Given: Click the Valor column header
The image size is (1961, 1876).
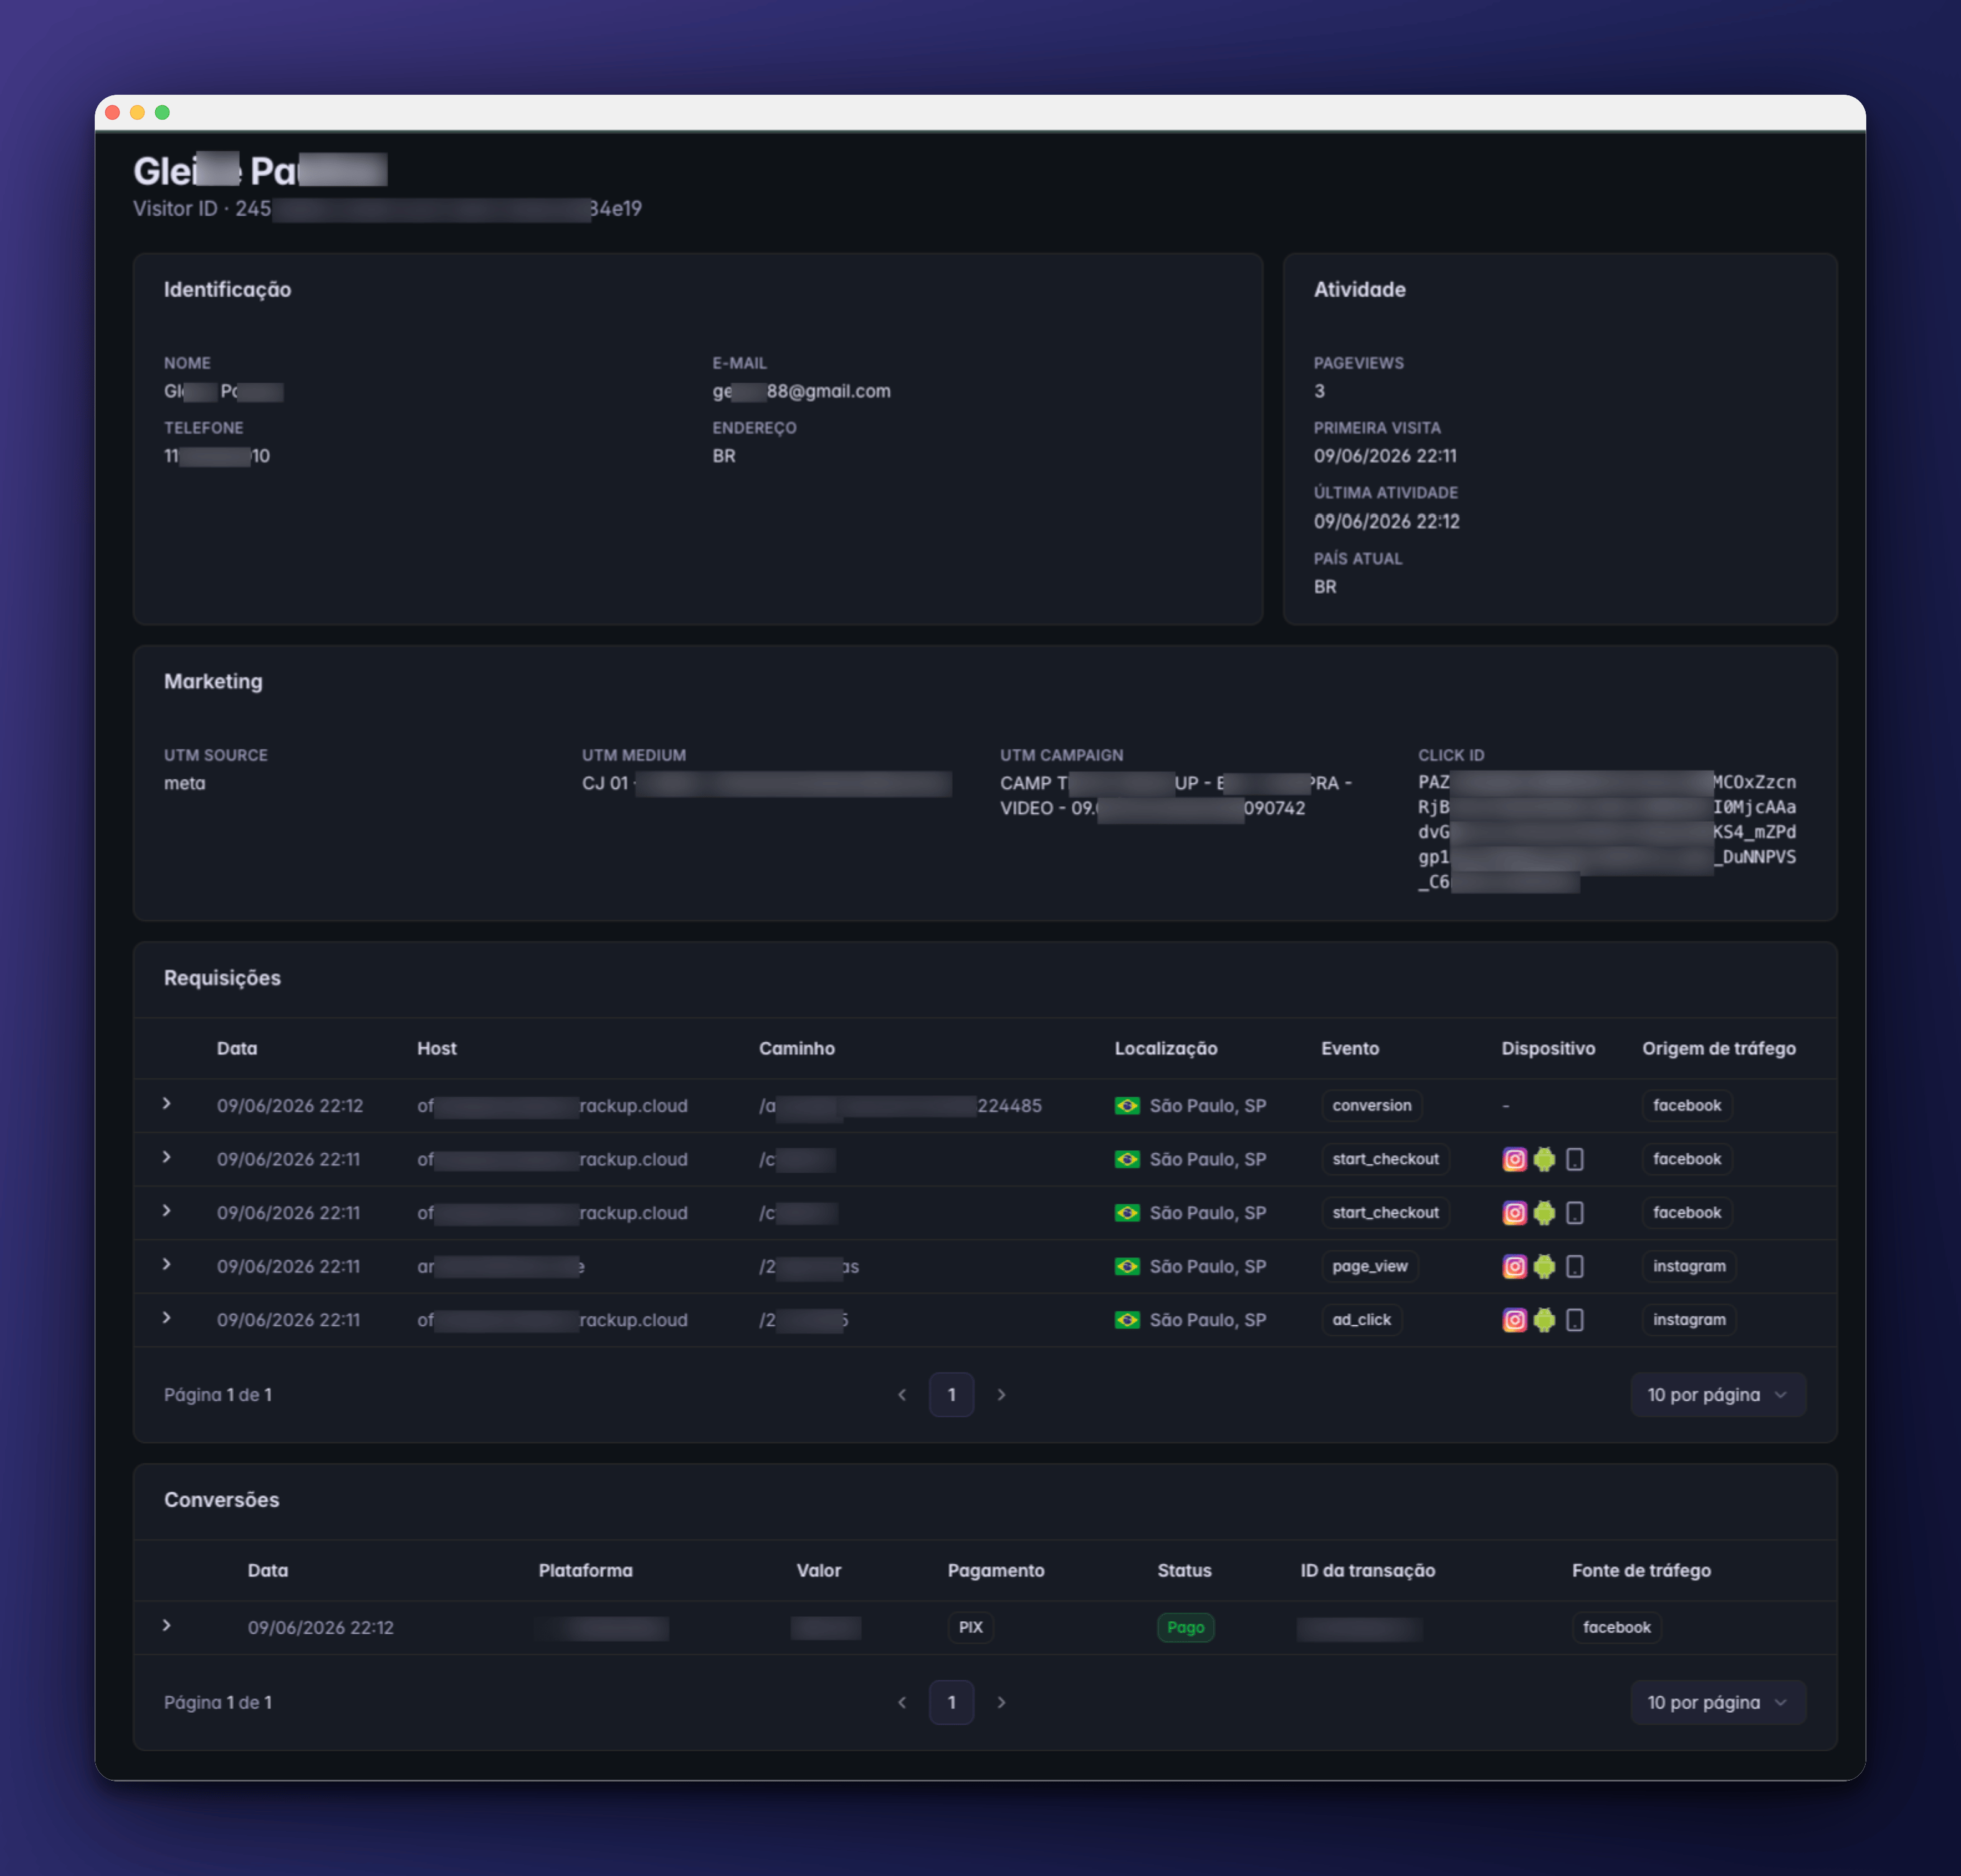Looking at the screenshot, I should click(818, 1570).
